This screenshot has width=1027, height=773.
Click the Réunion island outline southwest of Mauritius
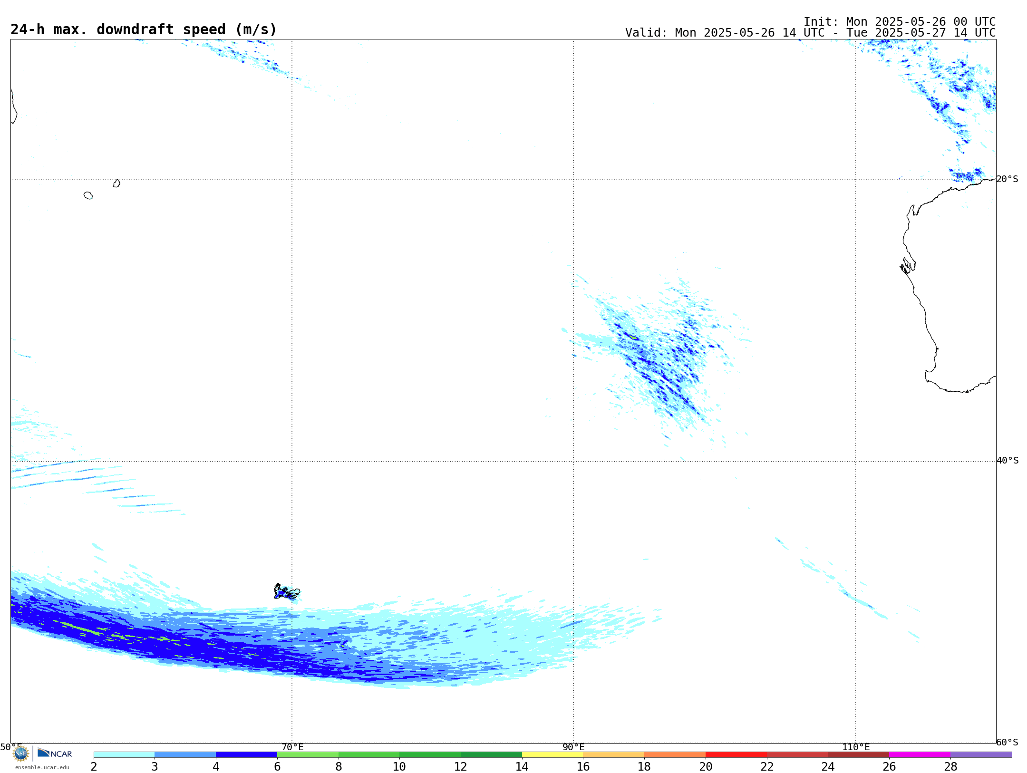(88, 195)
